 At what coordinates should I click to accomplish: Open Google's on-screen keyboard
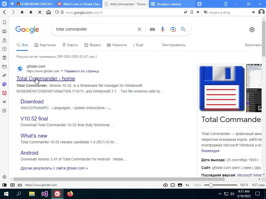[x=152, y=29]
